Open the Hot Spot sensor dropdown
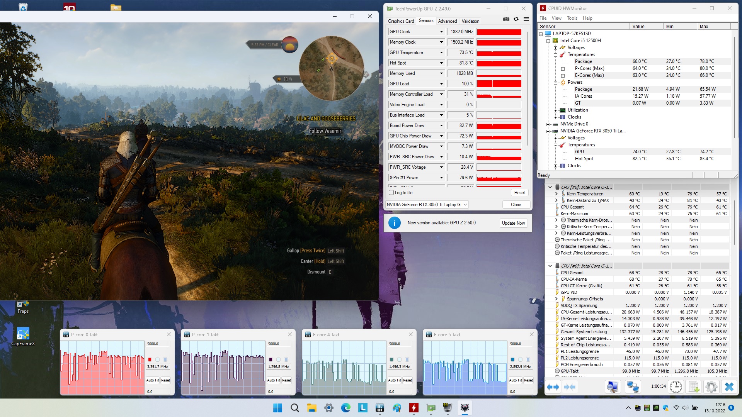This screenshot has width=742, height=417. [441, 63]
